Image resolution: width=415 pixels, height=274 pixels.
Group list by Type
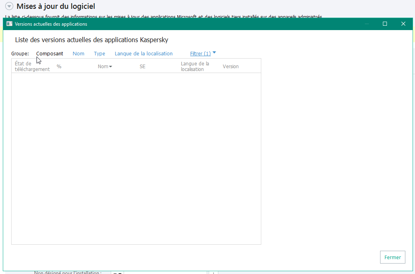(99, 53)
